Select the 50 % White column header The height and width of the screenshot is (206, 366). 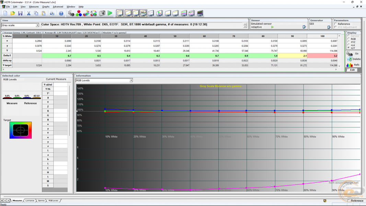tap(175, 36)
